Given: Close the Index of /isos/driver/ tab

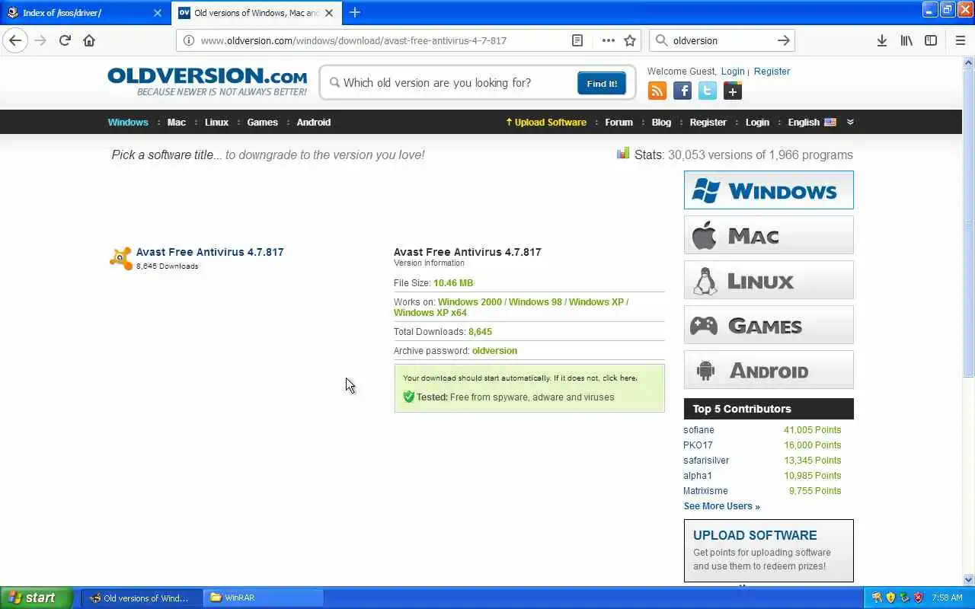Looking at the screenshot, I should pyautogui.click(x=158, y=12).
